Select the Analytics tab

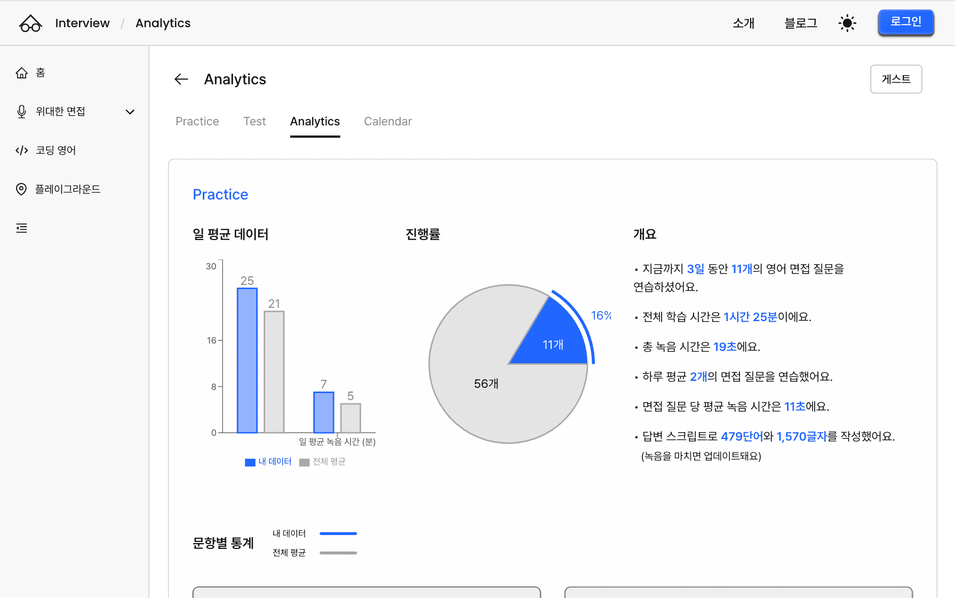click(315, 122)
